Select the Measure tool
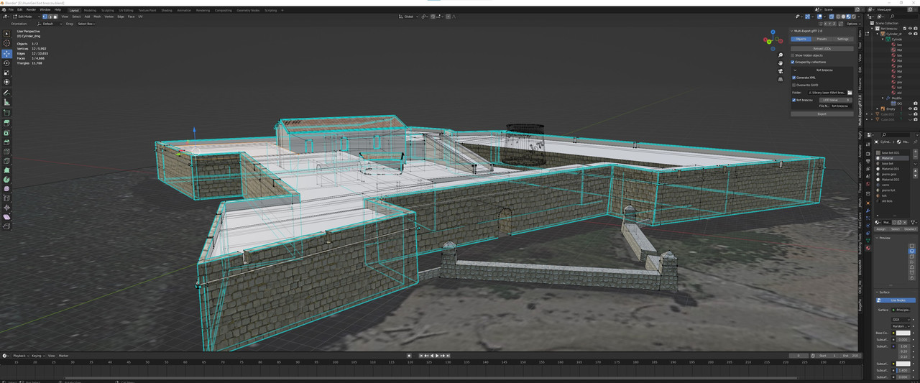920x383 pixels. pyautogui.click(x=7, y=102)
